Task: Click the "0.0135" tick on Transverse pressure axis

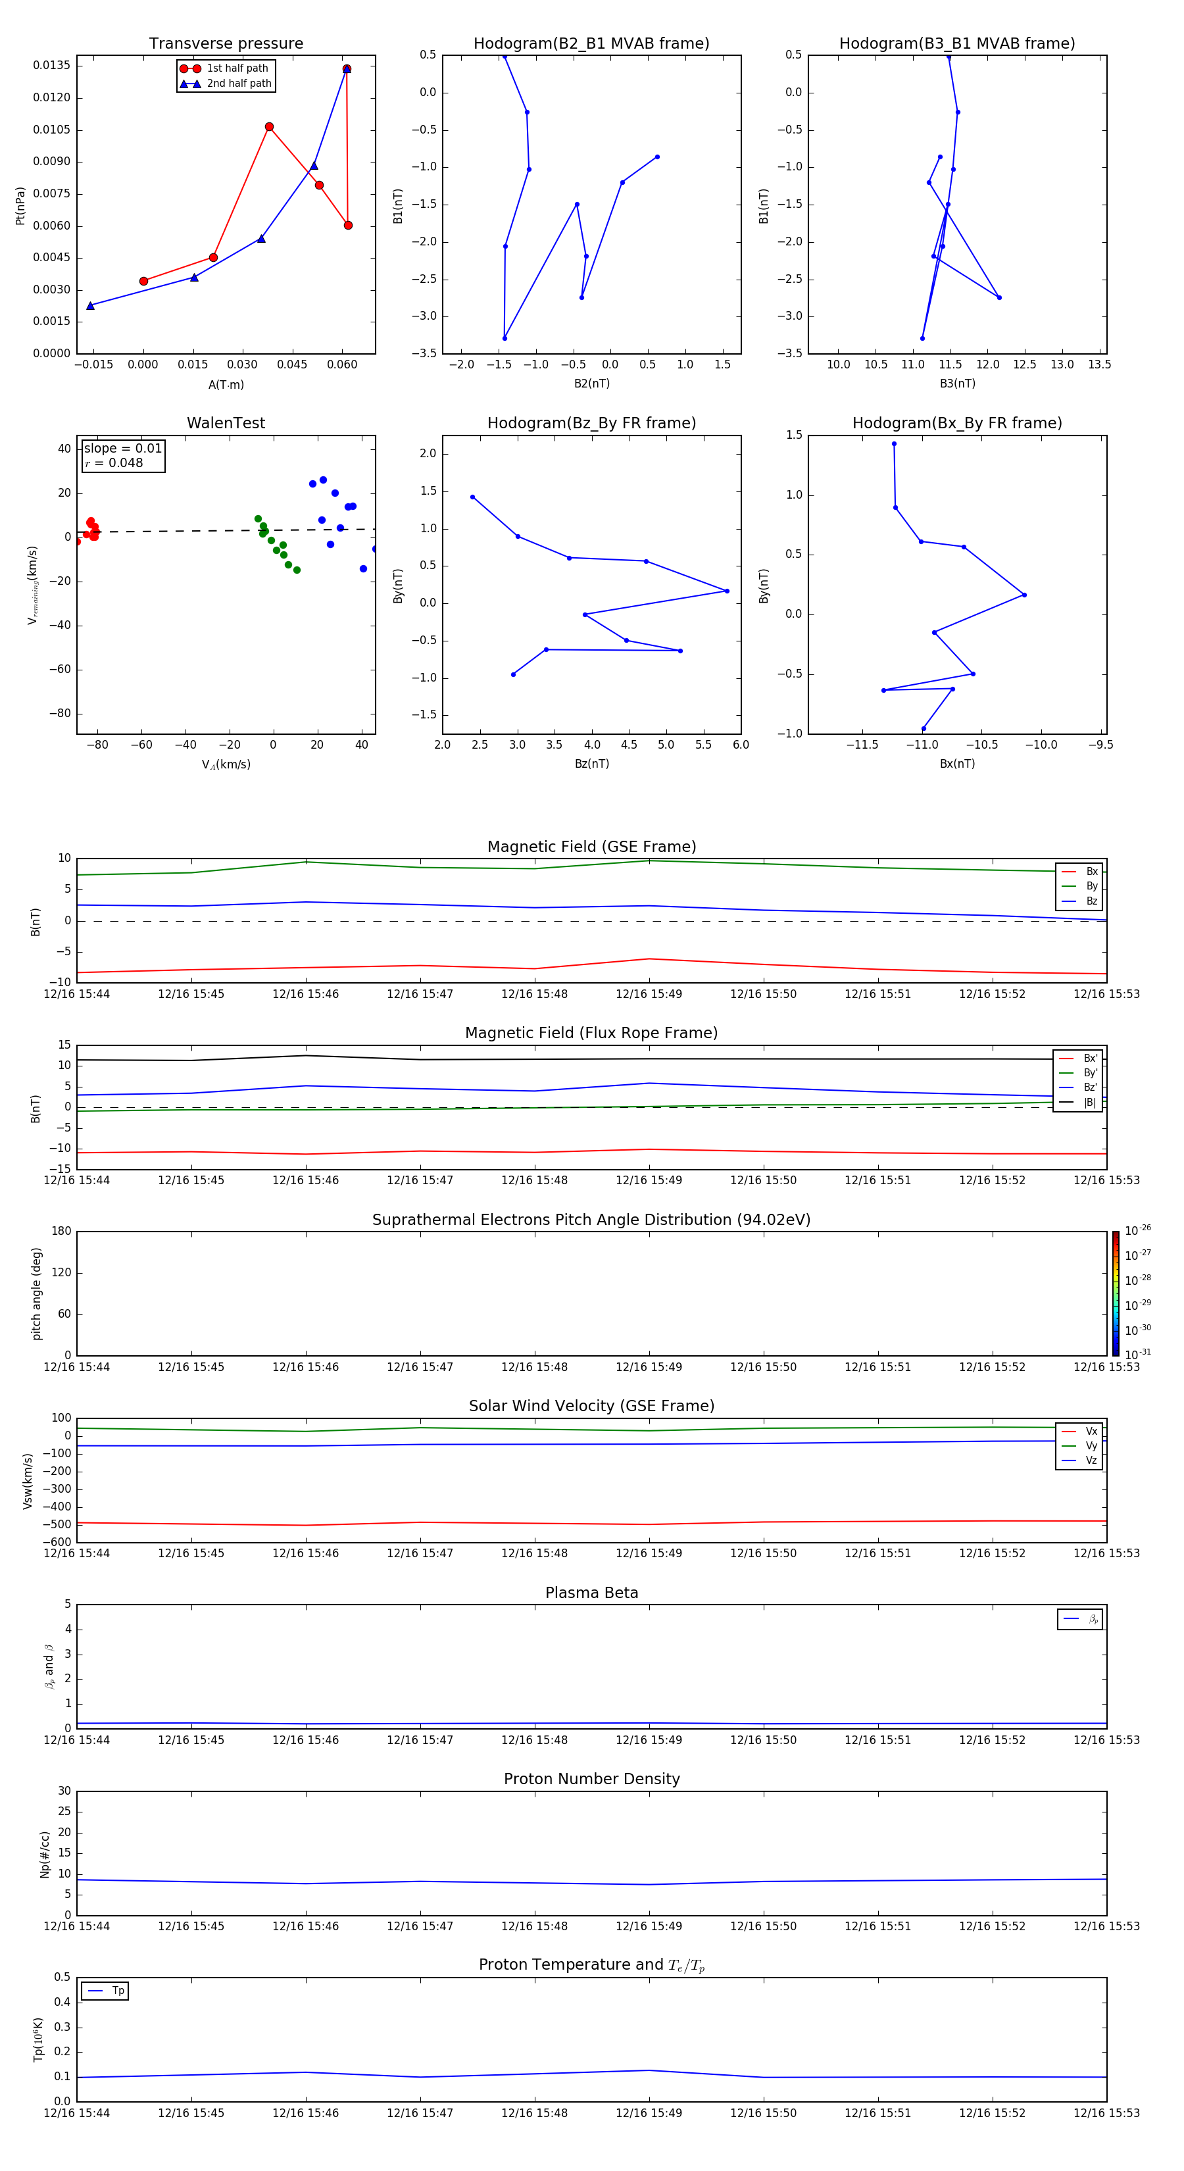Action: [x=51, y=66]
